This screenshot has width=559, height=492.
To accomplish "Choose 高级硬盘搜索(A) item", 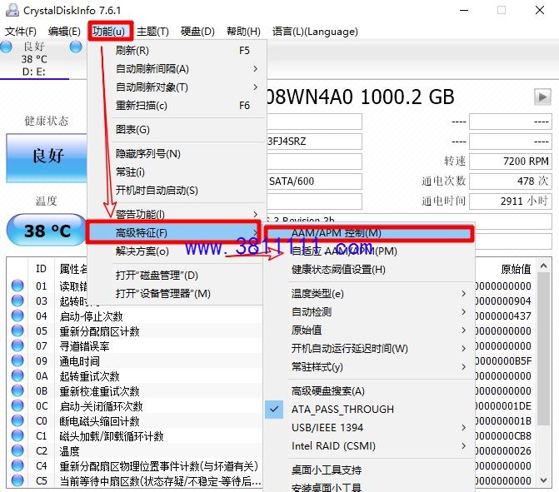I will [368, 390].
